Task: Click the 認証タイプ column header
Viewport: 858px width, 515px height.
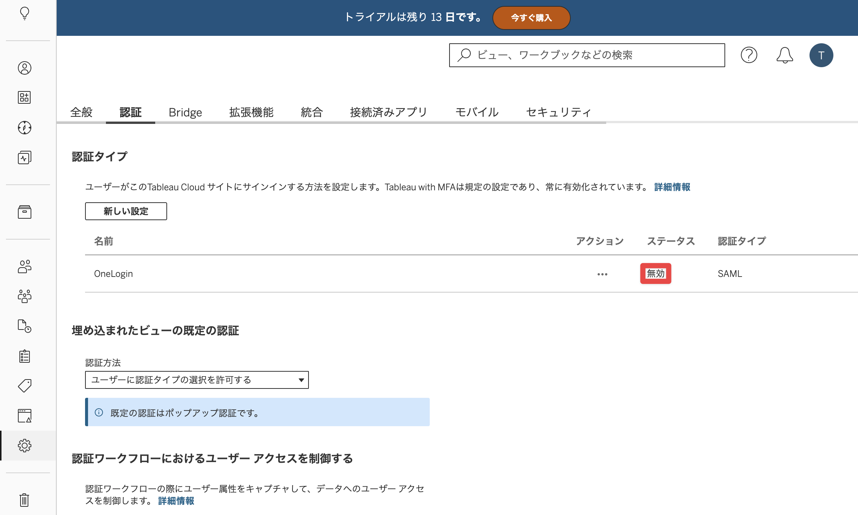Action: coord(742,241)
